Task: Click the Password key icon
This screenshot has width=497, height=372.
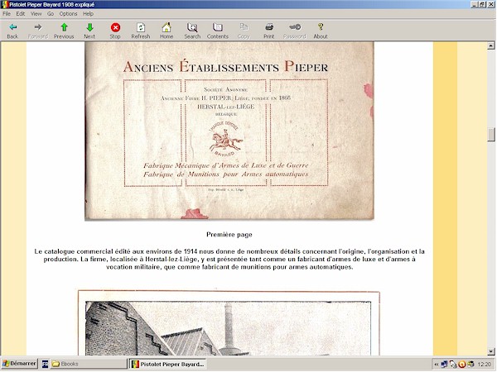Action: pos(295,27)
